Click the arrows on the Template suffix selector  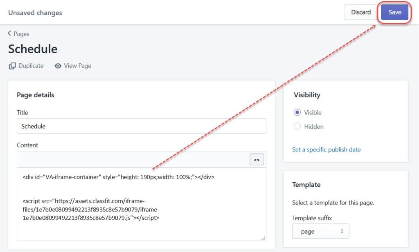pos(342,232)
